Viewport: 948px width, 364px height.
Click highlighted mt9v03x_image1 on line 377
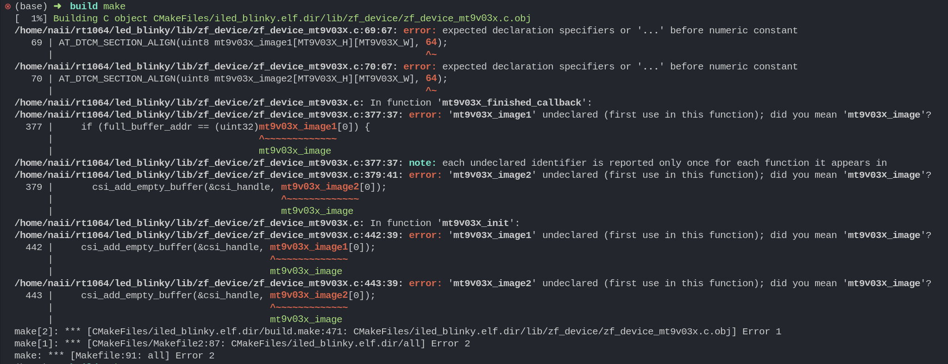pos(298,127)
